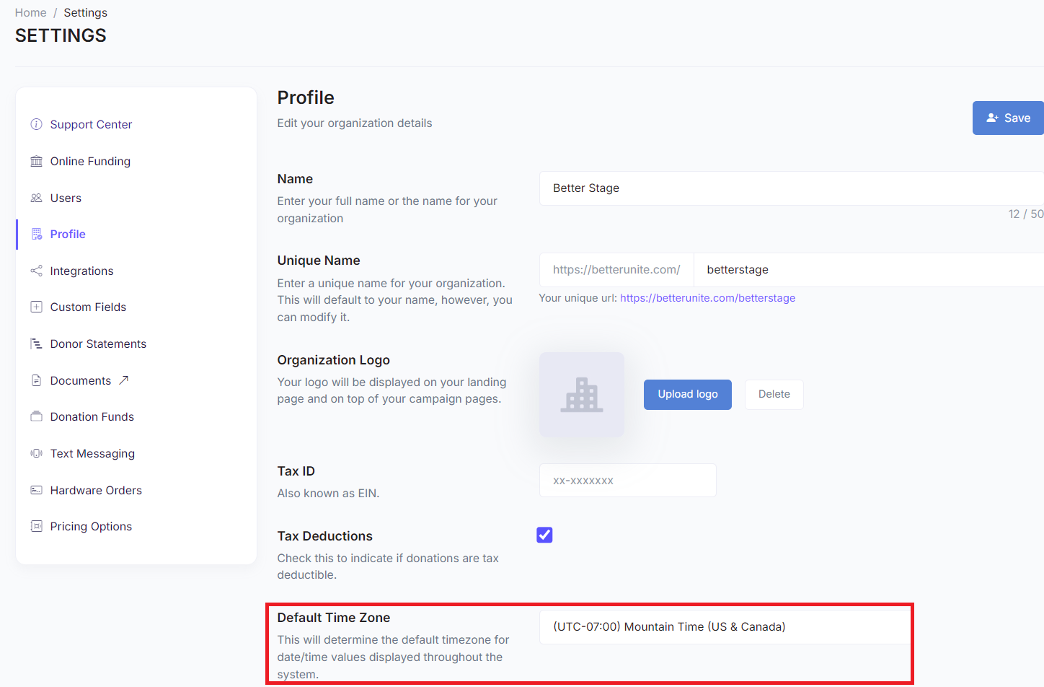Click the Text Messaging vibrate icon
The width and height of the screenshot is (1044, 687).
(36, 453)
